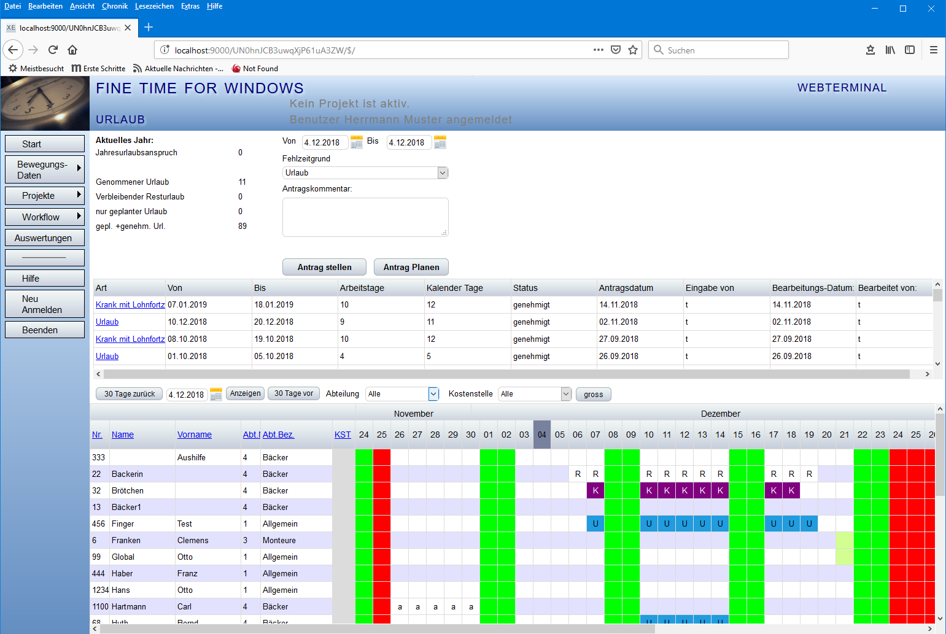Reload the page with the refresh icon
The image size is (946, 634).
tap(53, 50)
